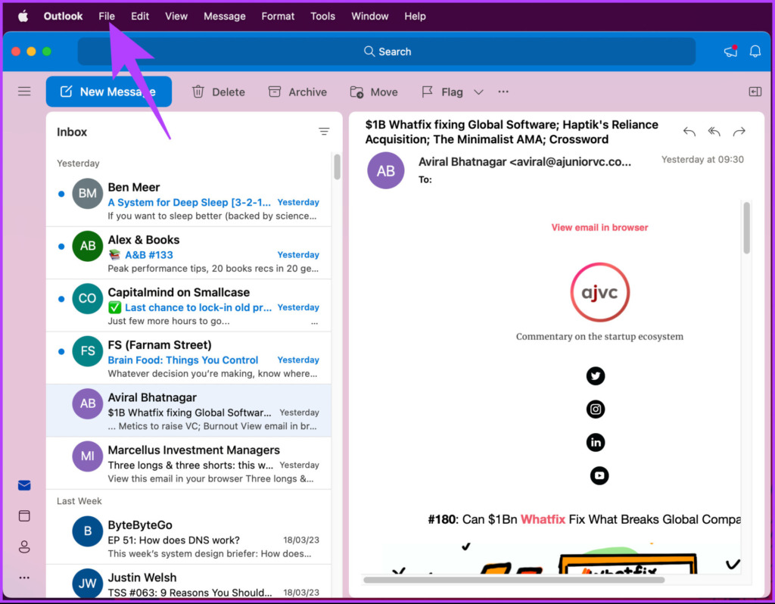The image size is (775, 604).
Task: Open the Message menu
Action: (224, 17)
